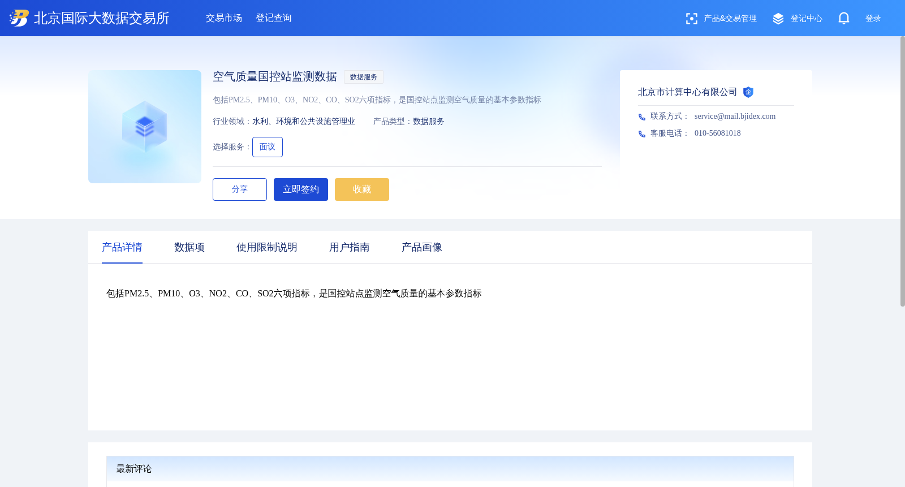This screenshot has width=905, height=487.
Task: Click the phone icon beside 联系方式
Action: tap(642, 117)
